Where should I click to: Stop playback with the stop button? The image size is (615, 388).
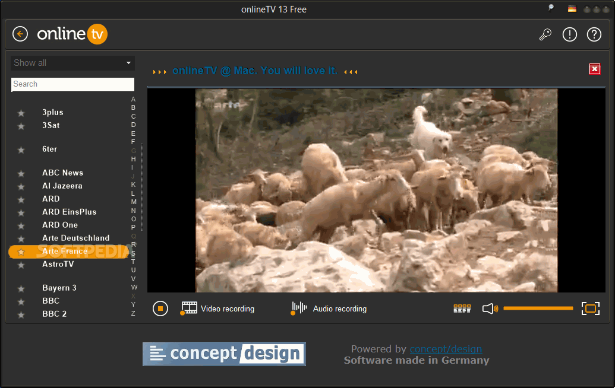click(x=160, y=309)
